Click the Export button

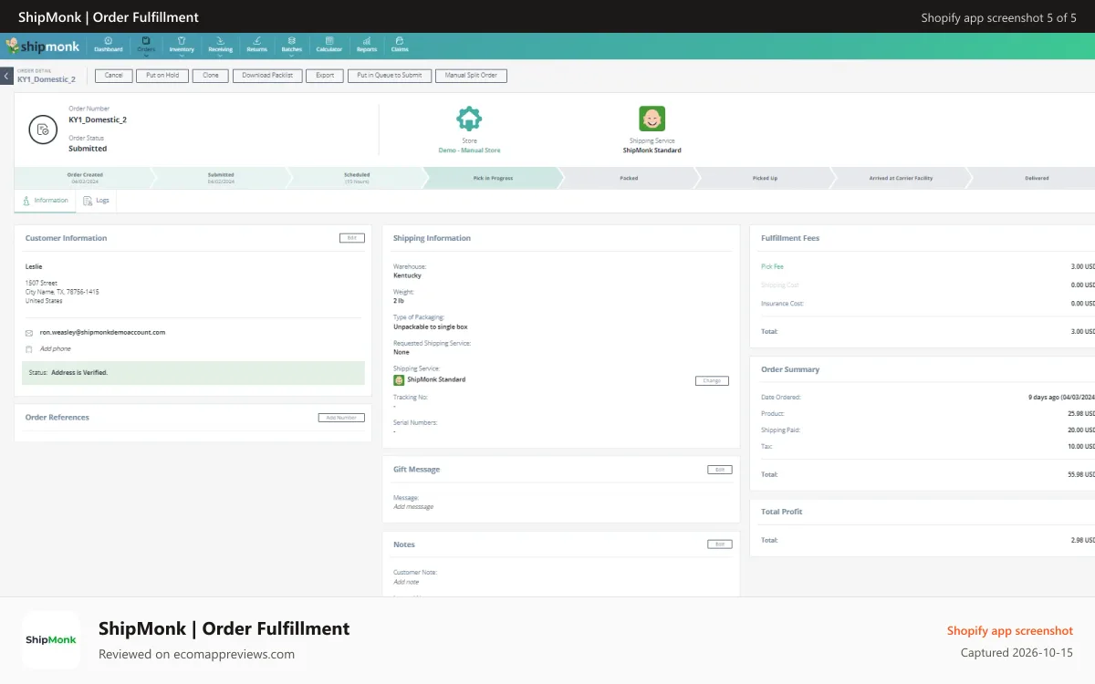click(325, 76)
